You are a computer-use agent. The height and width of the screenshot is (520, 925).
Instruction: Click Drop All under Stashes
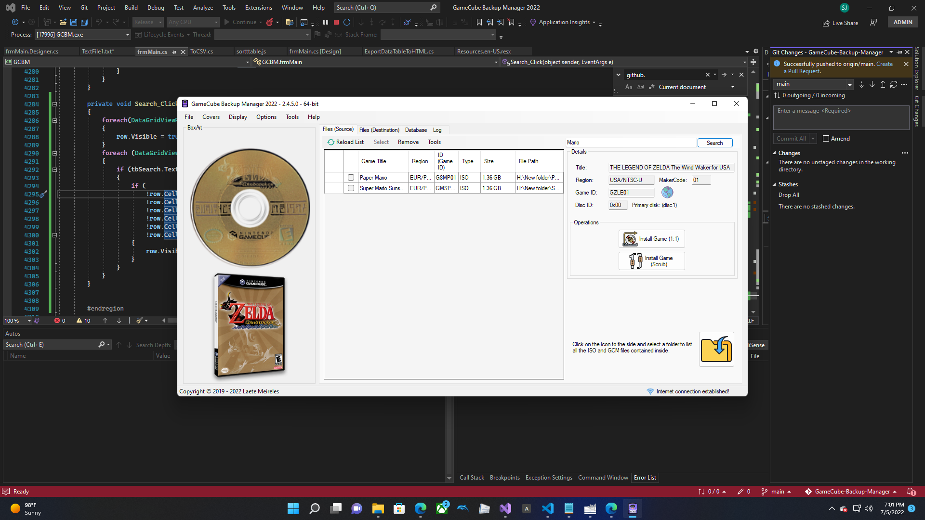click(x=789, y=195)
